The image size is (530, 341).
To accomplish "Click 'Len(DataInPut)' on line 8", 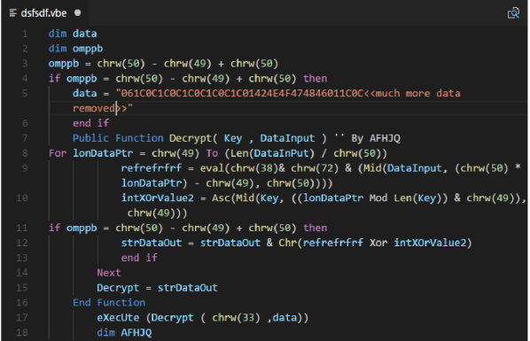I will tap(272, 153).
